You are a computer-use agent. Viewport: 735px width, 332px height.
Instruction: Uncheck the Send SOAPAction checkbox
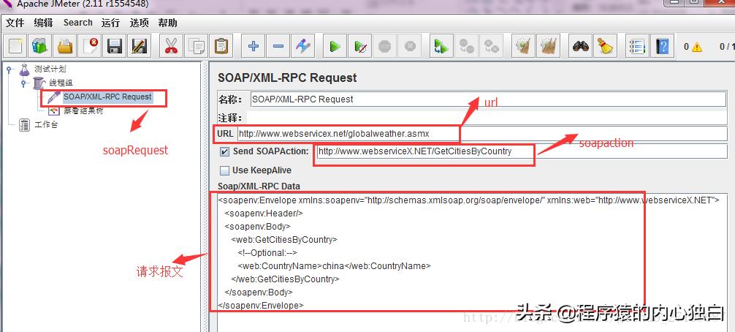pyautogui.click(x=224, y=152)
